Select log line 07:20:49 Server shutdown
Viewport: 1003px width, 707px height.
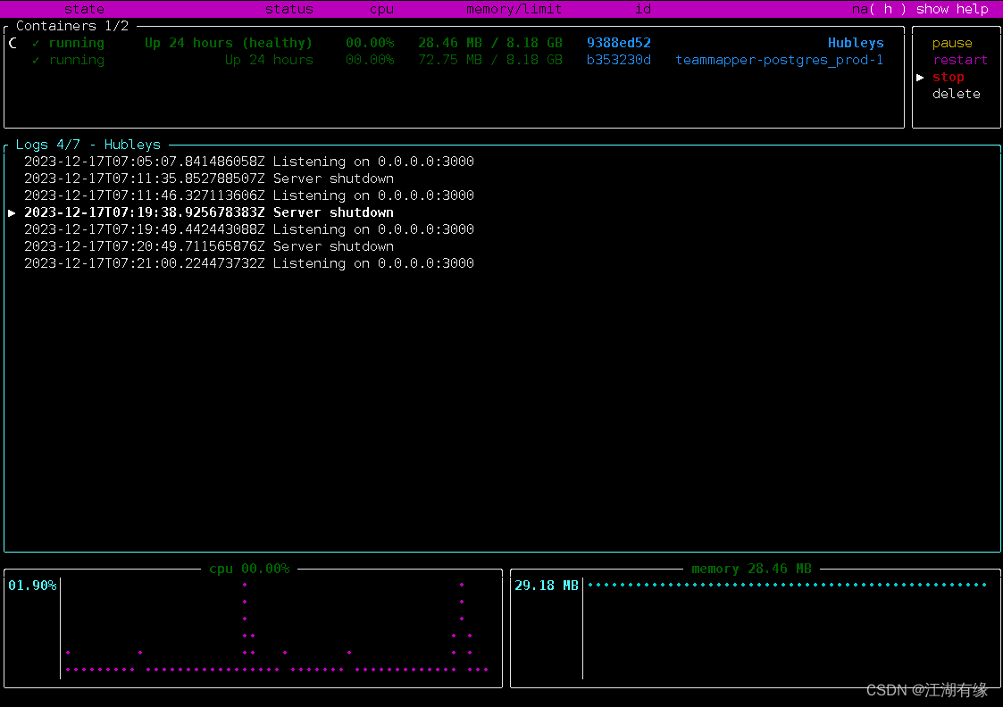click(x=208, y=246)
